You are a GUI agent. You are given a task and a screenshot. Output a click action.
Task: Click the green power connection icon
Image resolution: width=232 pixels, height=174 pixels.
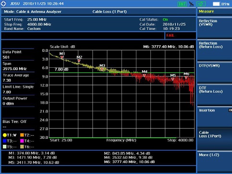(201, 4)
